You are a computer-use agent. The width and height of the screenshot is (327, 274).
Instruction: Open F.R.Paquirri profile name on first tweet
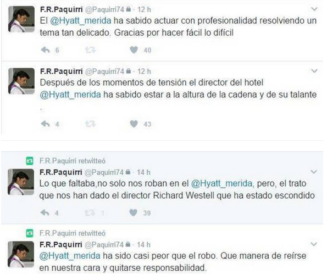pyautogui.click(x=62, y=9)
